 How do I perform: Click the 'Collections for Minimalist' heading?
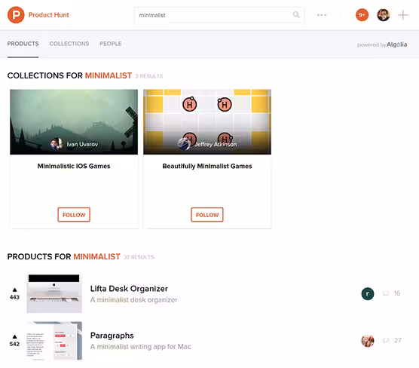[70, 75]
